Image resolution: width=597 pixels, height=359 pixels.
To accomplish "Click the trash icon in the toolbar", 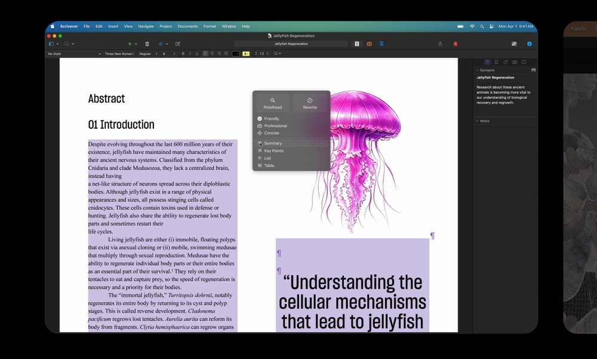I will coord(147,44).
